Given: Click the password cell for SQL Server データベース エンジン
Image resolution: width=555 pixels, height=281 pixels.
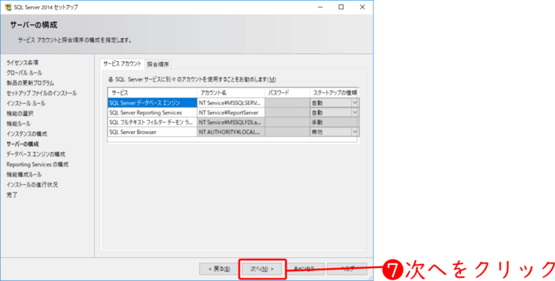Looking at the screenshot, I should [287, 103].
